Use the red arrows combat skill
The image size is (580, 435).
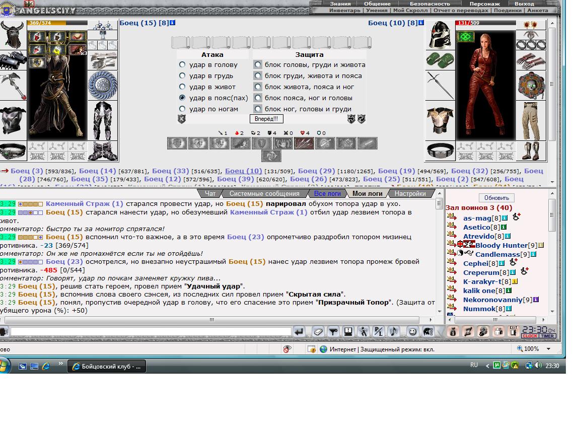304,143
